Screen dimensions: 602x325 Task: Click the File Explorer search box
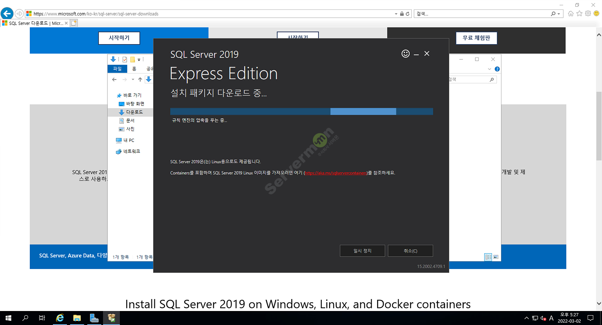coord(473,79)
